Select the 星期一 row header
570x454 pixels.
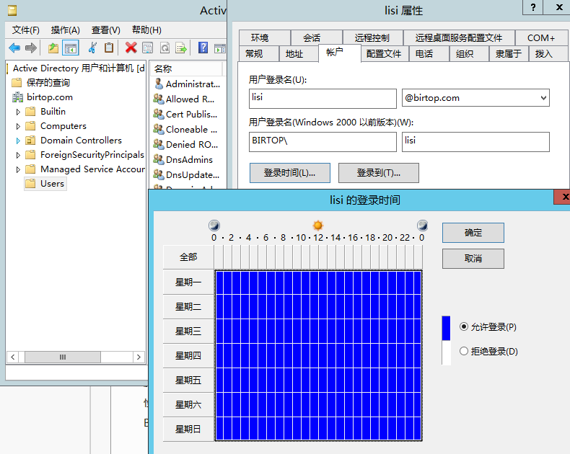point(188,282)
